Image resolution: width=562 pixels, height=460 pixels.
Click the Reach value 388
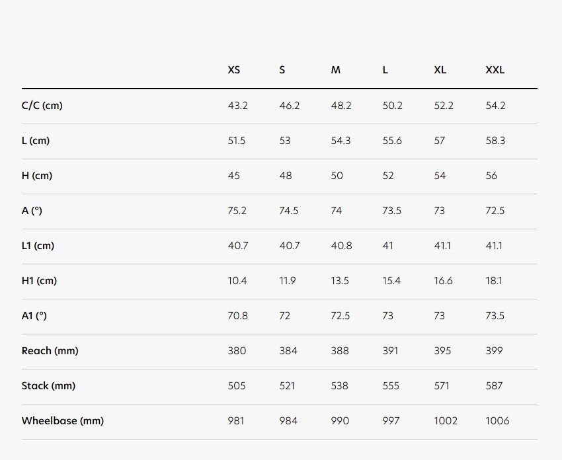pyautogui.click(x=340, y=351)
